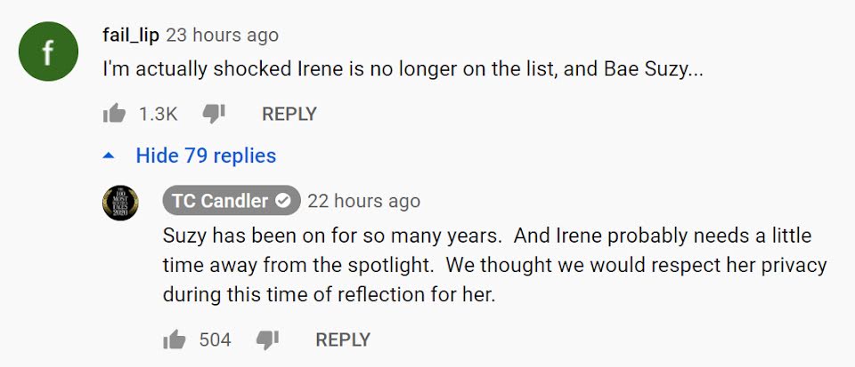The height and width of the screenshot is (367, 855).
Task: Click the comment text about Irene and Bae Suzy
Action: click(403, 68)
